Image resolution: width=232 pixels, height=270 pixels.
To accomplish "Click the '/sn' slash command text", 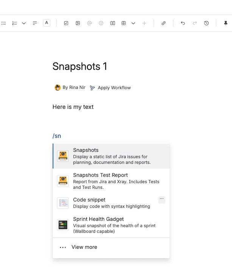I will (x=57, y=136).
